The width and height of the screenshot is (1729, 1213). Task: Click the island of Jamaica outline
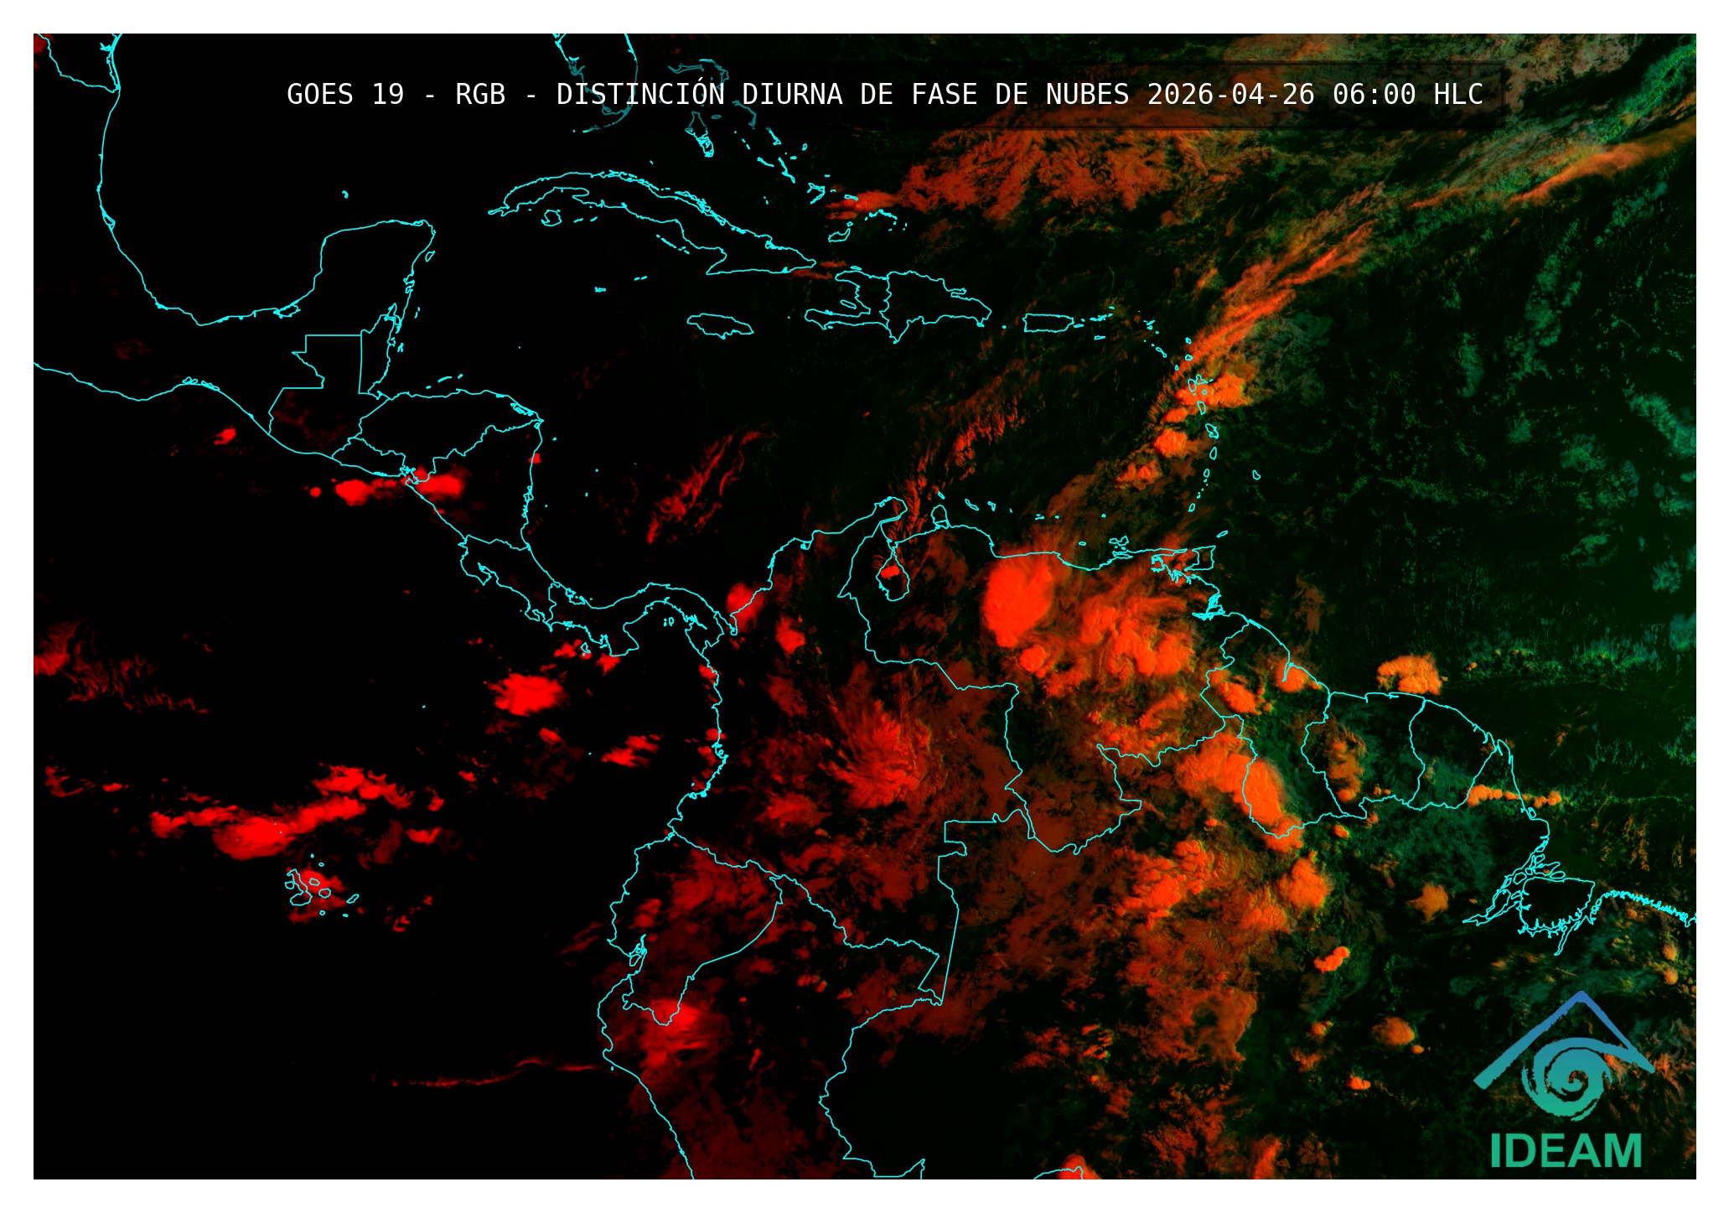coord(719,324)
